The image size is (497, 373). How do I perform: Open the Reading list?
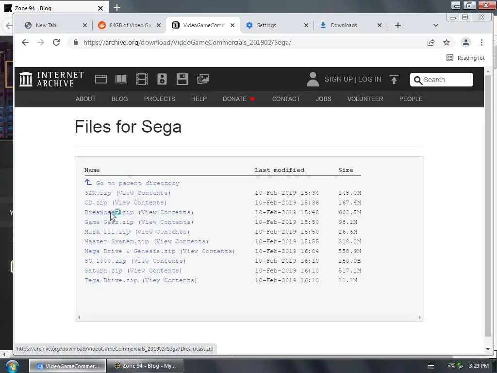(x=465, y=58)
